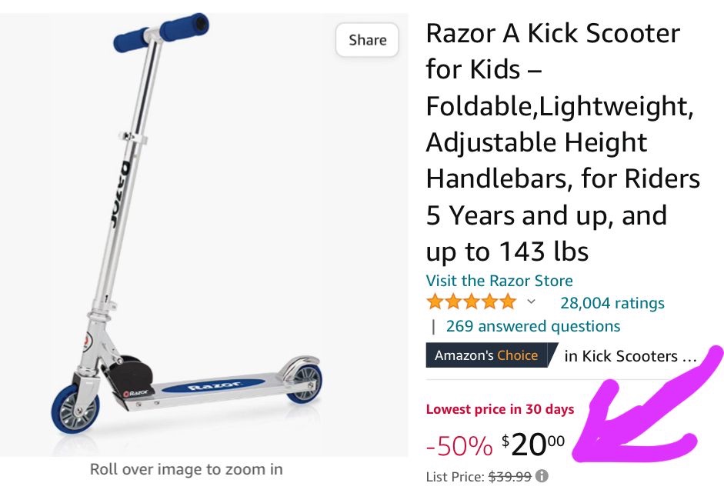Click the Amazon's Choice badge
The height and width of the screenshot is (493, 724).
tap(486, 356)
